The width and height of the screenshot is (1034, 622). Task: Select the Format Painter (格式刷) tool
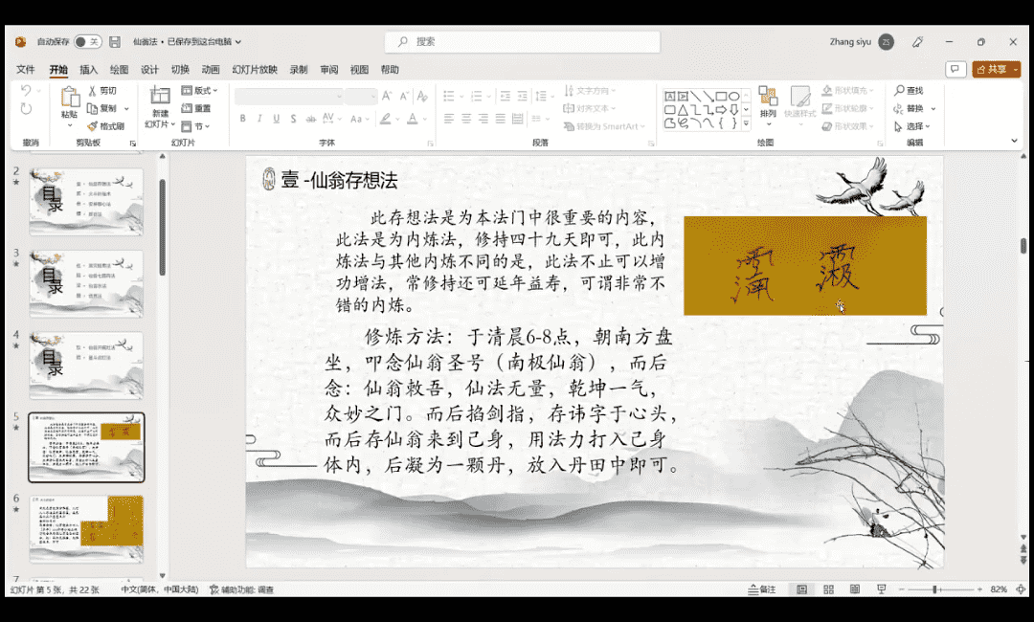click(x=93, y=126)
